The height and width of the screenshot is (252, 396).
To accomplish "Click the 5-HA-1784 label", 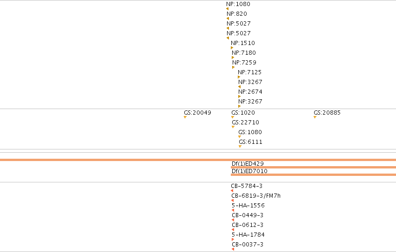I will [248, 235].
